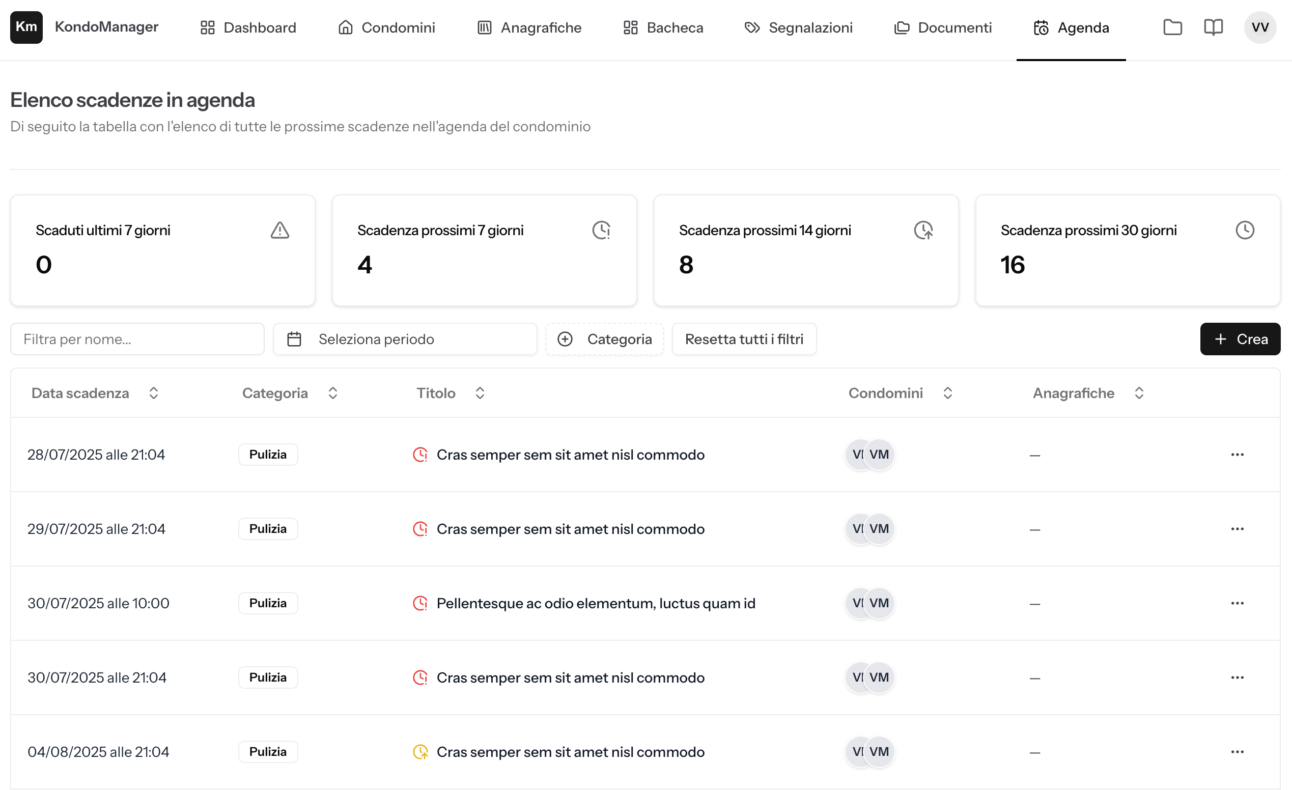The image size is (1292, 790).
Task: Open the Condomini section
Action: click(x=386, y=27)
